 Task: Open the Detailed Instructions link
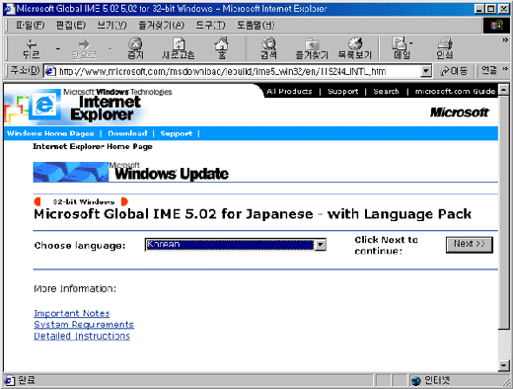82,336
